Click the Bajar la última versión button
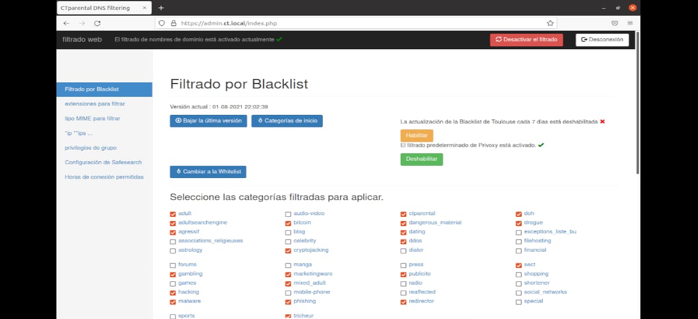Image resolution: width=698 pixels, height=319 pixels. coord(208,121)
